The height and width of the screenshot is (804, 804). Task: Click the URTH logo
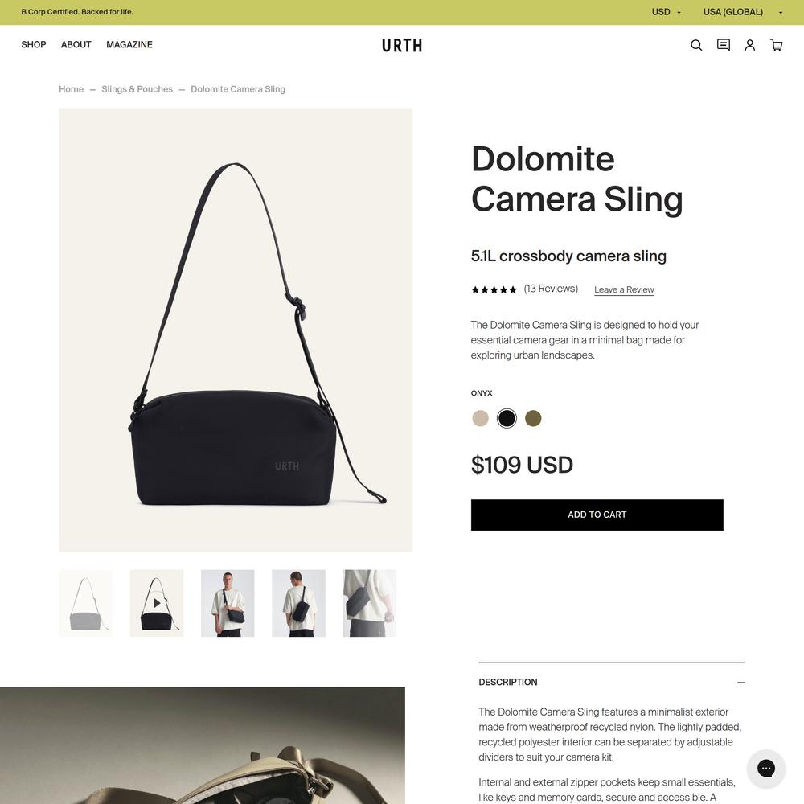pyautogui.click(x=402, y=46)
